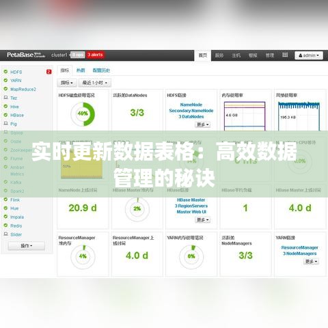Click the client laptop icon beside Pig
This screenshot has height=328, width=328.
click(5, 124)
